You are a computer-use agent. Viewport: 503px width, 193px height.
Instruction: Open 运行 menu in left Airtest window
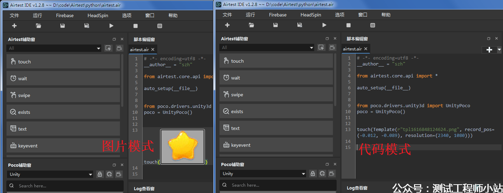(37, 15)
